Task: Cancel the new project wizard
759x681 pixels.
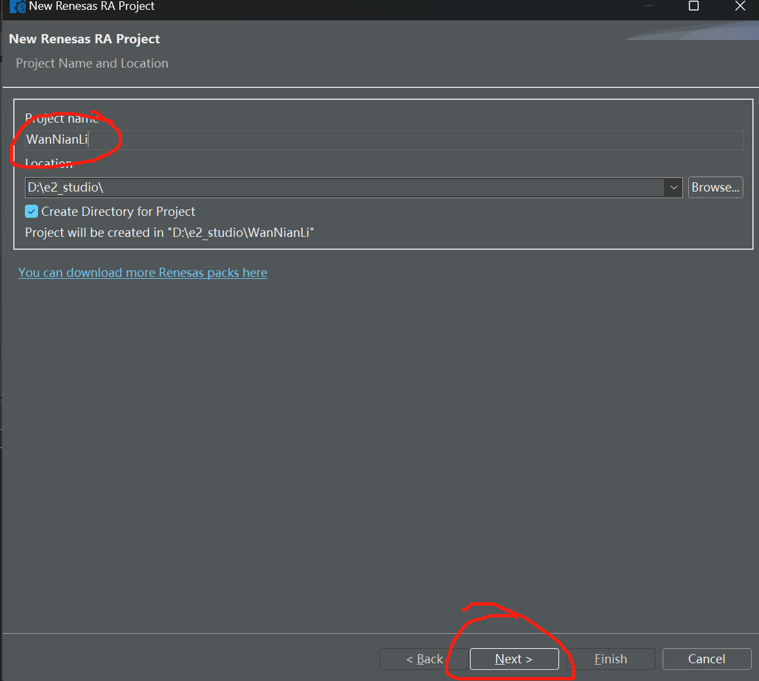Action: pyautogui.click(x=707, y=659)
